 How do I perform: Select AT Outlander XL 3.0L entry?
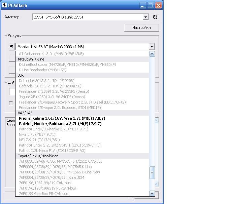(82, 54)
